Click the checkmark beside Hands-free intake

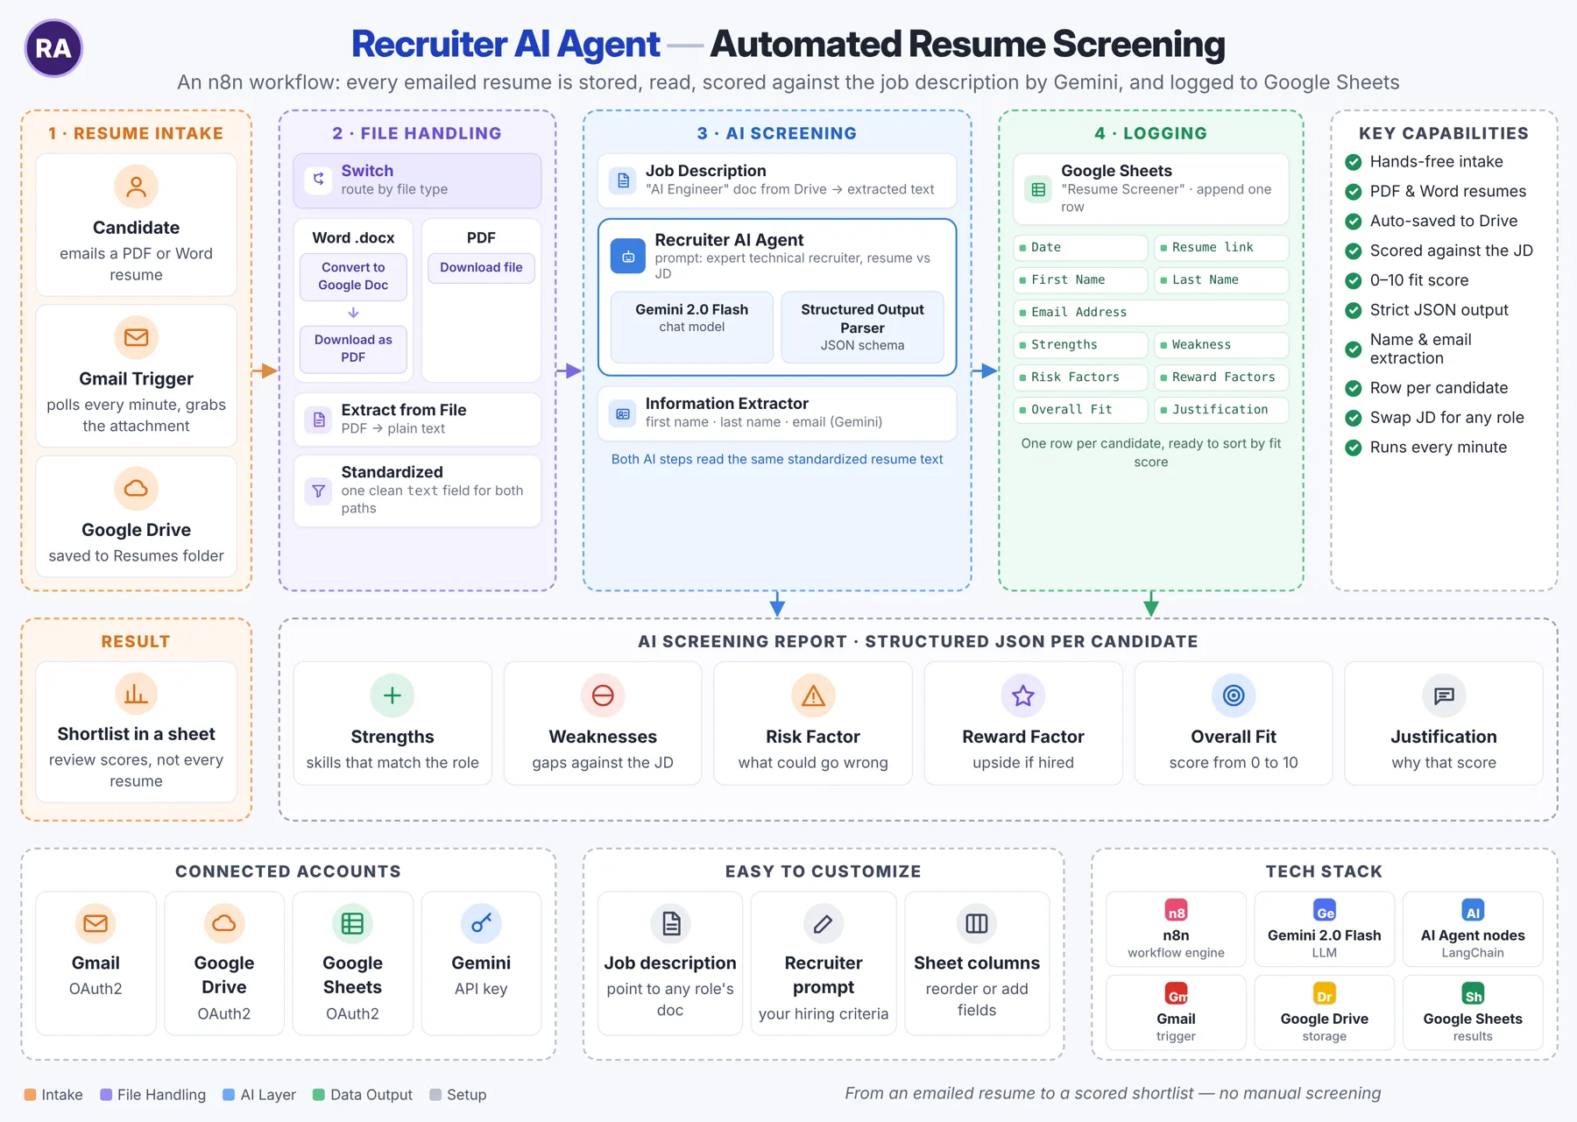click(x=1354, y=162)
